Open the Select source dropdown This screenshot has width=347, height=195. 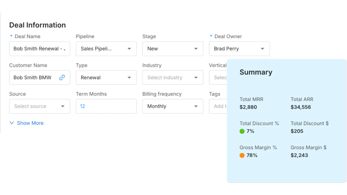click(x=39, y=106)
